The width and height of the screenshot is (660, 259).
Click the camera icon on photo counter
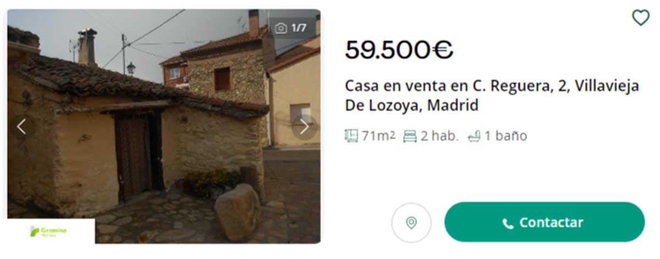coord(281,28)
